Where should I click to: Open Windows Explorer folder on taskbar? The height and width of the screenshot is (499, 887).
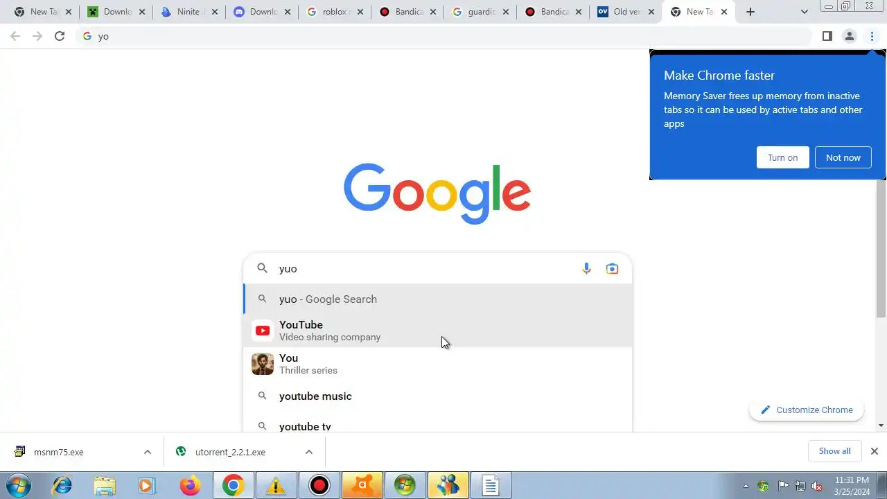coord(105,486)
